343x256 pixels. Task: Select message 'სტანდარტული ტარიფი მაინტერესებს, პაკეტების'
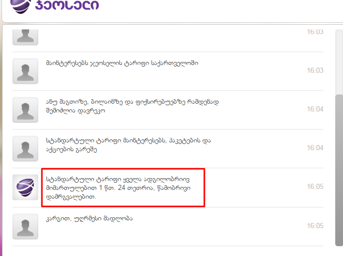(128, 145)
